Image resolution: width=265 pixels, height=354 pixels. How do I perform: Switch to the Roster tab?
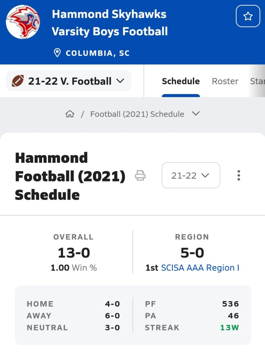coord(225,81)
